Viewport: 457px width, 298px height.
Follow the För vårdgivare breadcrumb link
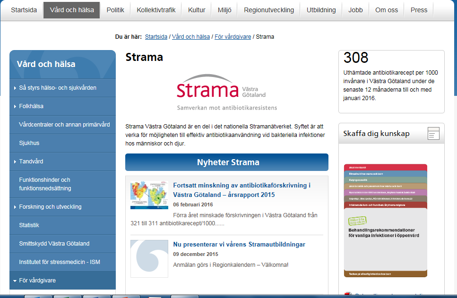coord(233,37)
